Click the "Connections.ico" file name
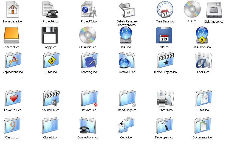229x148 pixels. tap(88, 137)
